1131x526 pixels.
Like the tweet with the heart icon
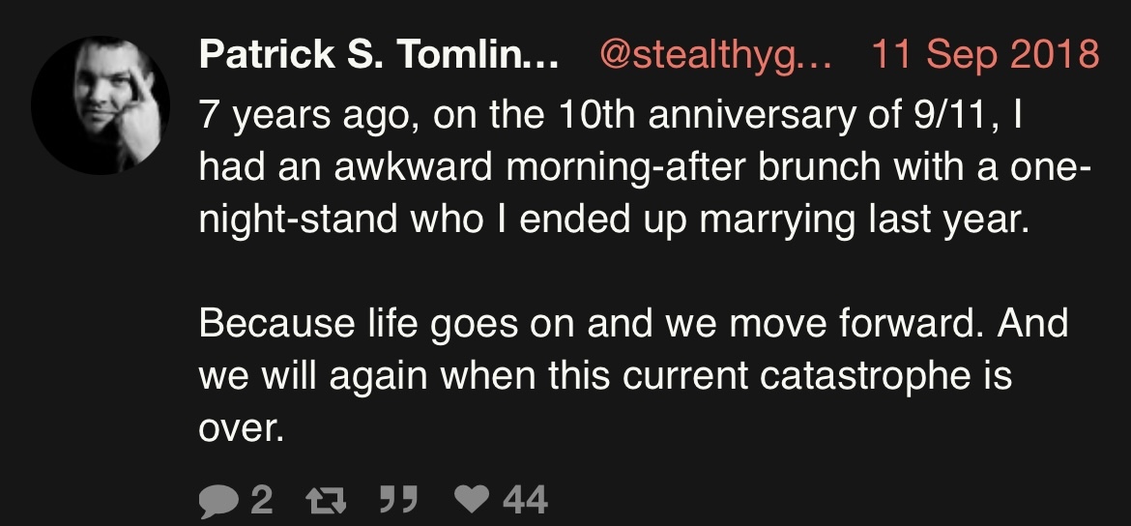[x=473, y=499]
